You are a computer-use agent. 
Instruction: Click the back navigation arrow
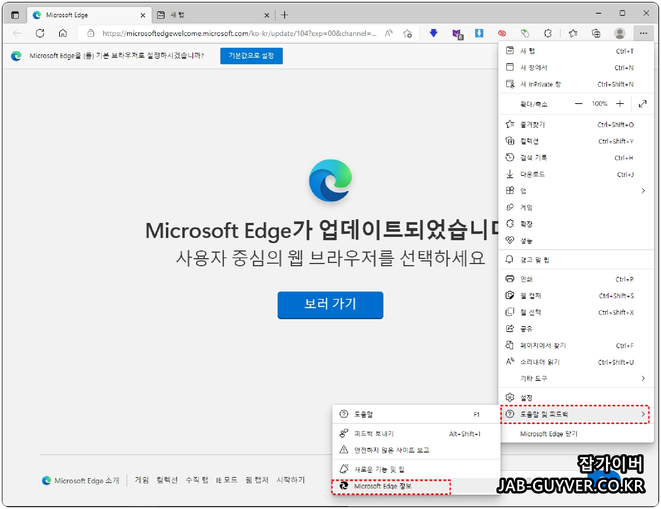17,33
